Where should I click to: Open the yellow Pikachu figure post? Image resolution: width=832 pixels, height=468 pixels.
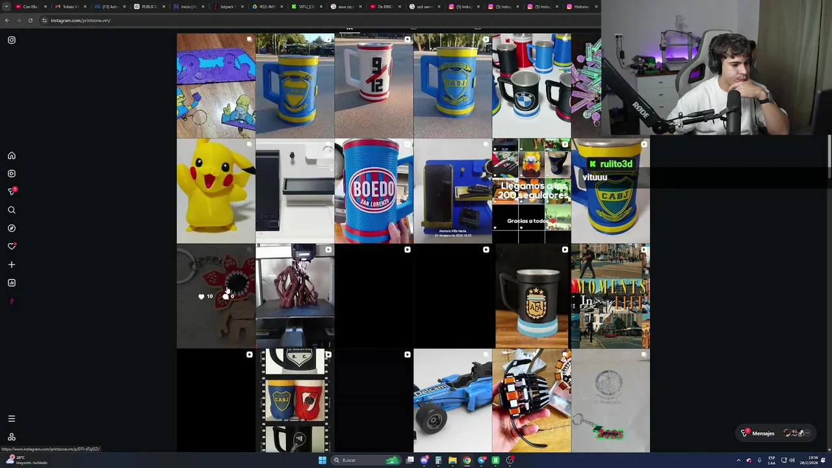coord(216,191)
